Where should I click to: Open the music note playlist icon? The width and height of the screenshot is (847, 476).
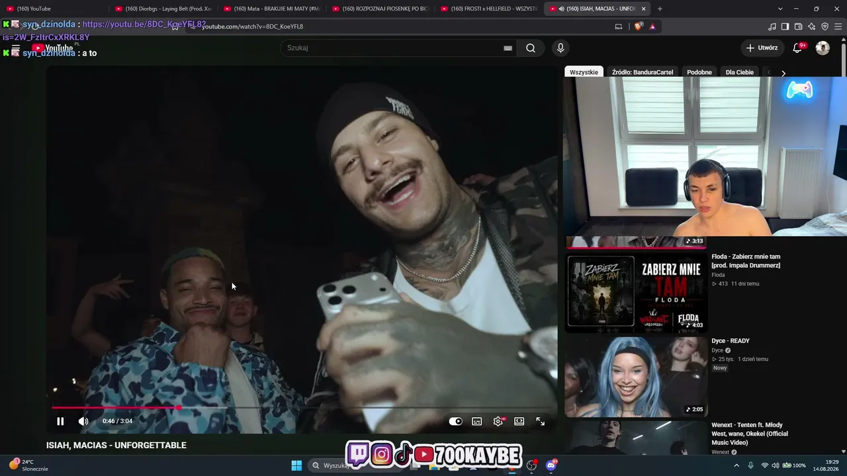pos(772,26)
